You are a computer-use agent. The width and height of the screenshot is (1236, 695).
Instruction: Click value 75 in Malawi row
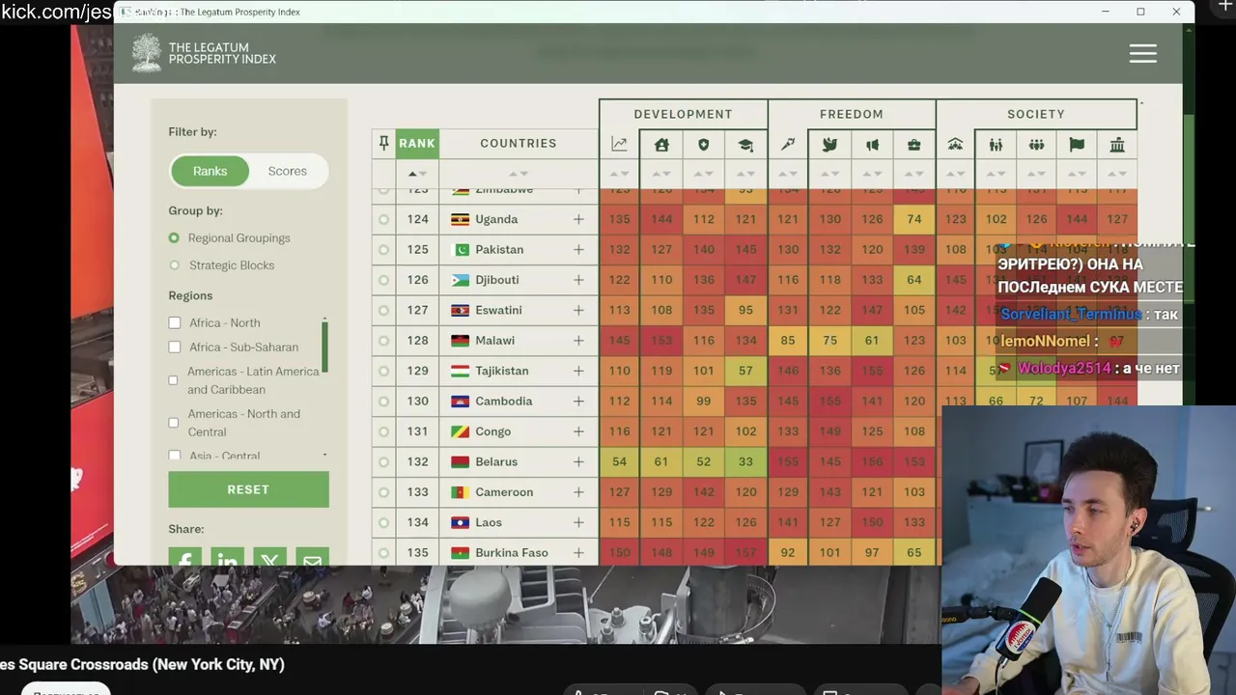(829, 341)
